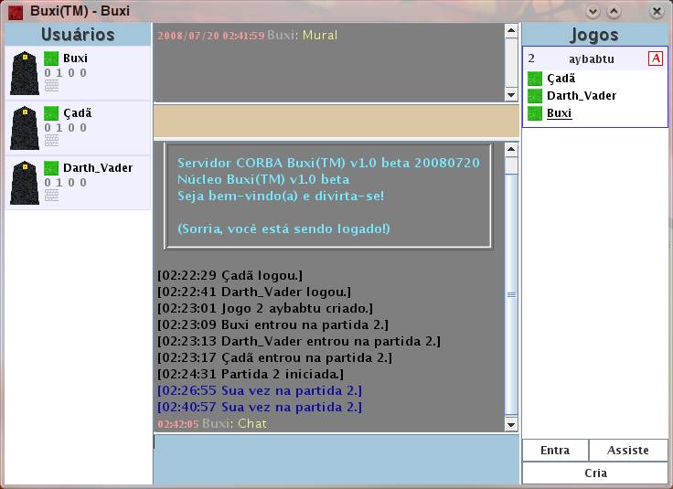673x489 pixels.
Task: Click Çadã's score 0 1 0 0
Action: pyautogui.click(x=65, y=128)
